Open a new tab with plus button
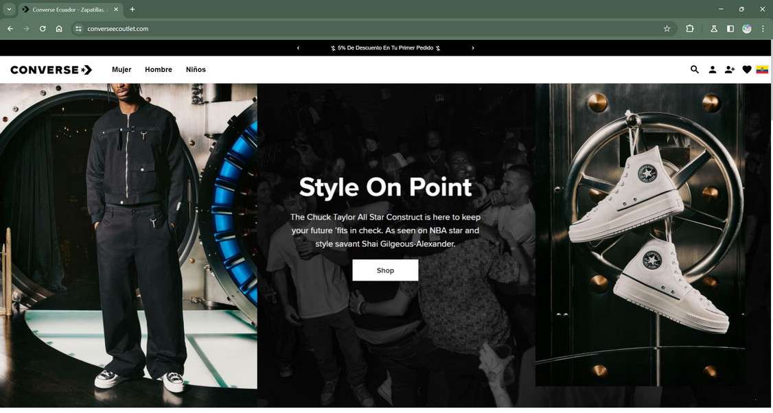Image resolution: width=773 pixels, height=413 pixels. [x=132, y=9]
